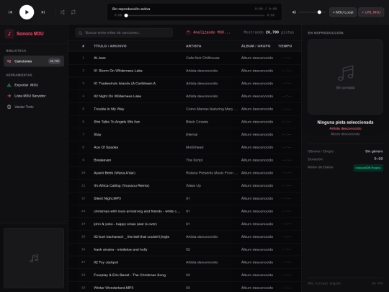Skip to the next track
Viewport: 389px width, 292px height.
coord(43,12)
